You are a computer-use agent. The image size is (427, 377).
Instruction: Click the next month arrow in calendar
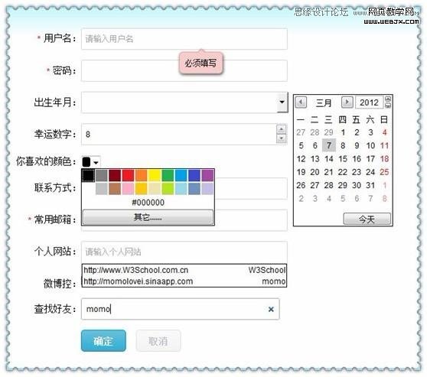click(347, 102)
